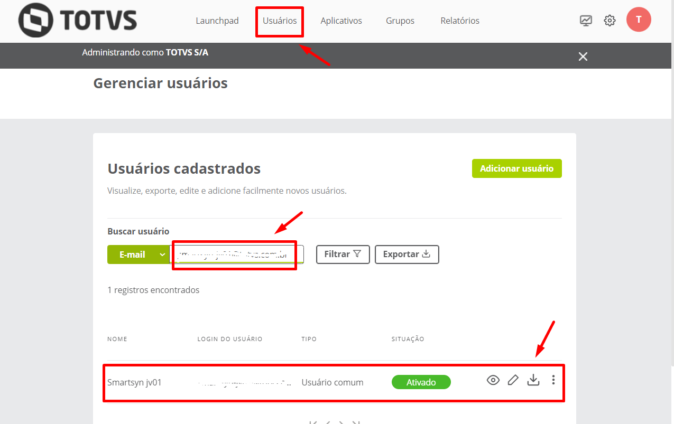Click the 1 registros encontrados text
Screen dimensions: 674x424
coord(153,290)
